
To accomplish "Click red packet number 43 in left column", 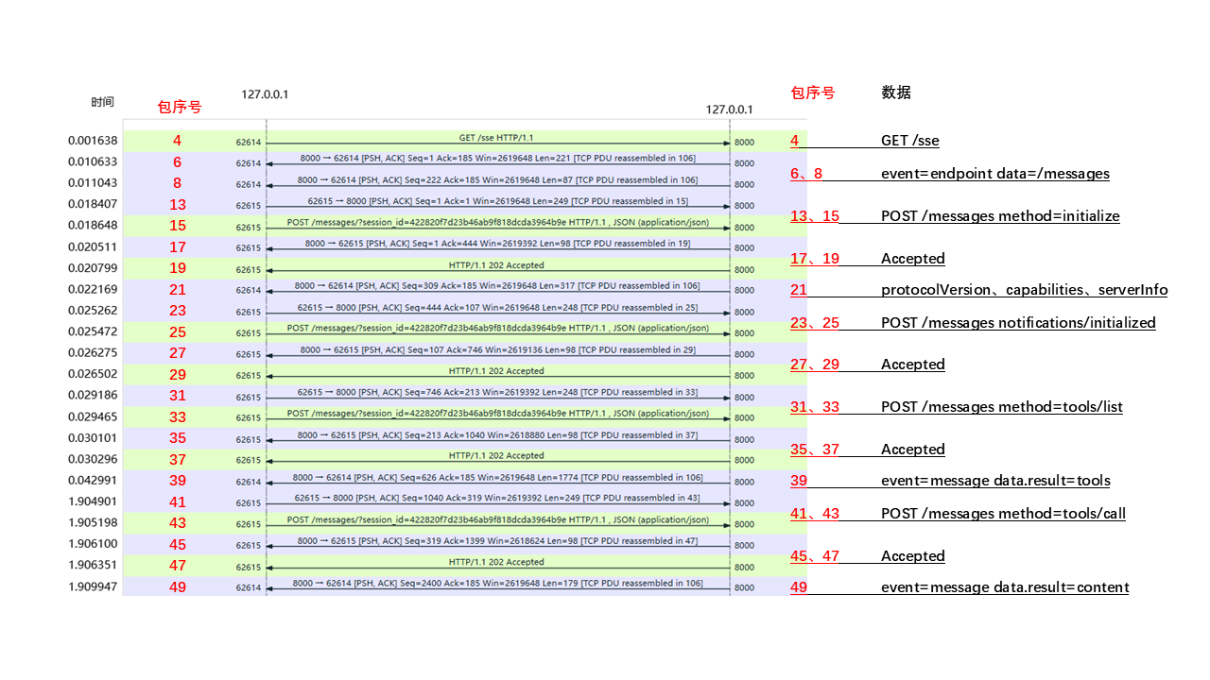I will (177, 523).
